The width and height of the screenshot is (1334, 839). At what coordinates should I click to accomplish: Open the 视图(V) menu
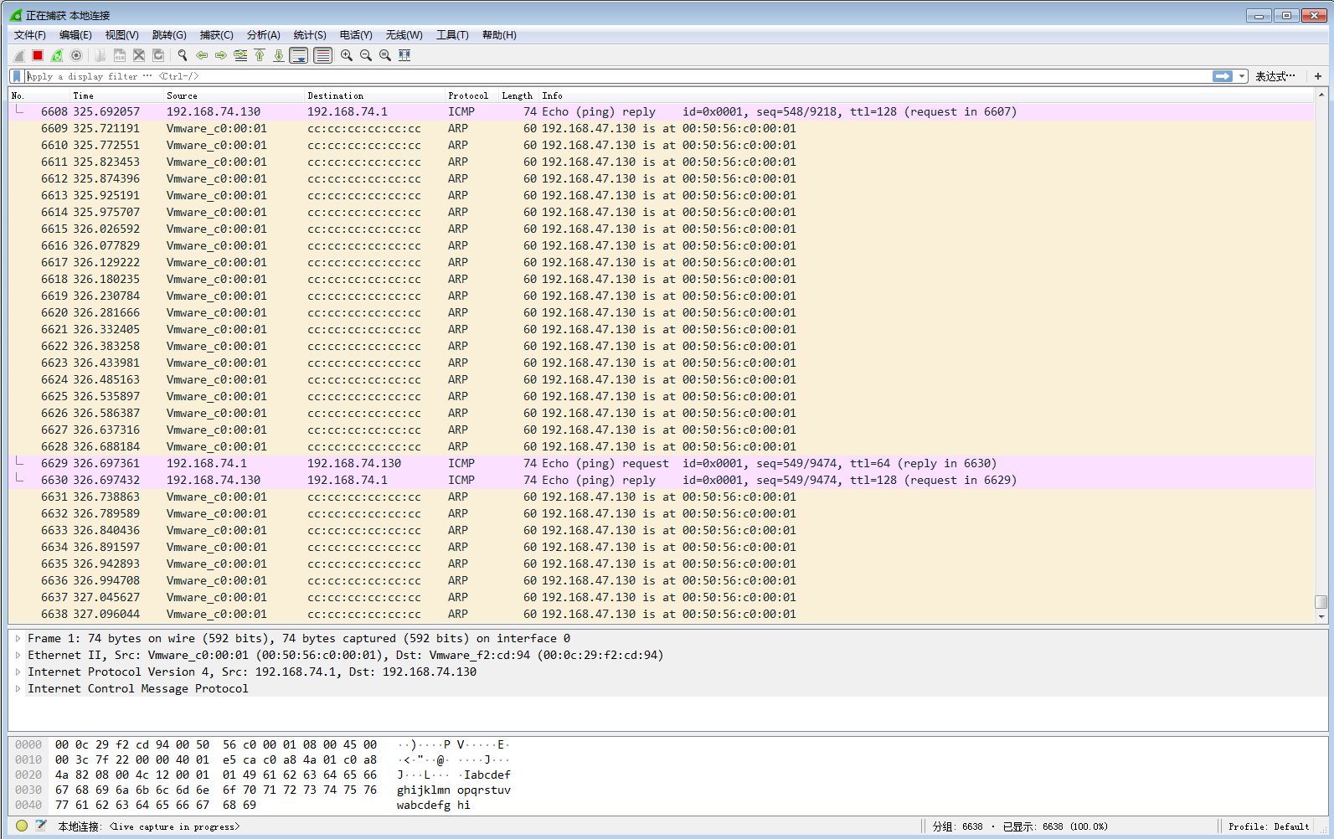tap(122, 35)
